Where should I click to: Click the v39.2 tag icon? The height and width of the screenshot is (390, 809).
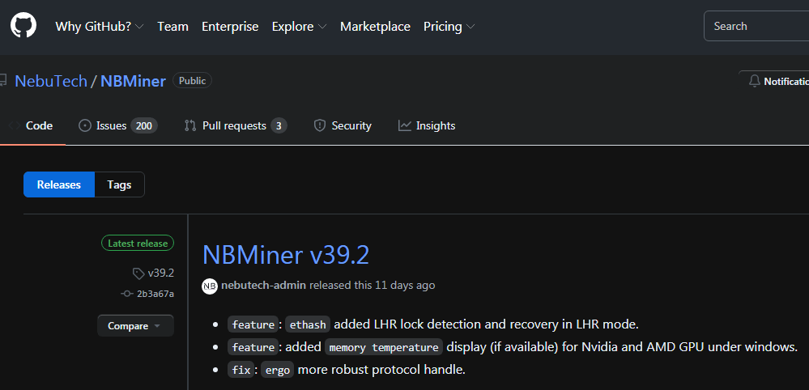click(138, 273)
